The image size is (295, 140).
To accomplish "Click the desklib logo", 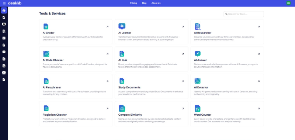I will [x=15, y=3].
